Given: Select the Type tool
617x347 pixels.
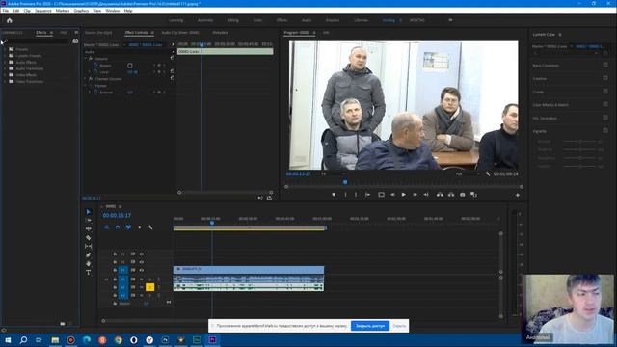Looking at the screenshot, I should tap(88, 272).
